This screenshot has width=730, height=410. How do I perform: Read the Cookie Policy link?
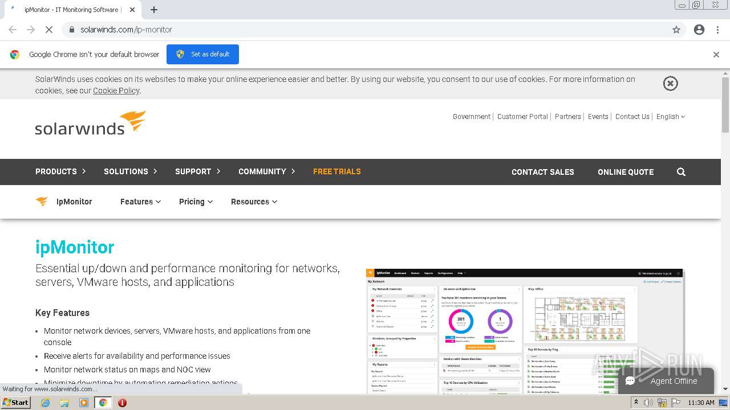click(x=116, y=91)
